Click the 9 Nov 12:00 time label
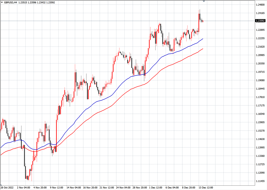This screenshot has height=190, width=267. (57, 187)
